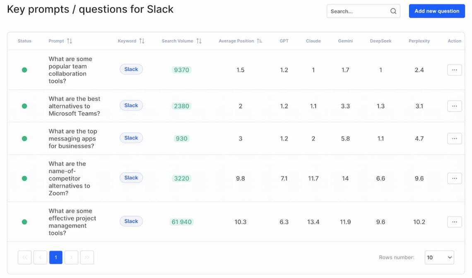Go to next page arrow
The height and width of the screenshot is (278, 472).
pyautogui.click(x=71, y=257)
